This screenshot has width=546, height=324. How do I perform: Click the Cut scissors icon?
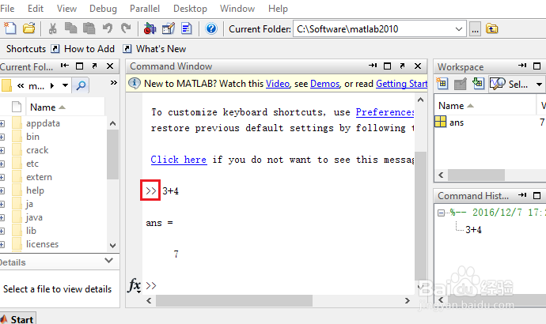tap(52, 28)
